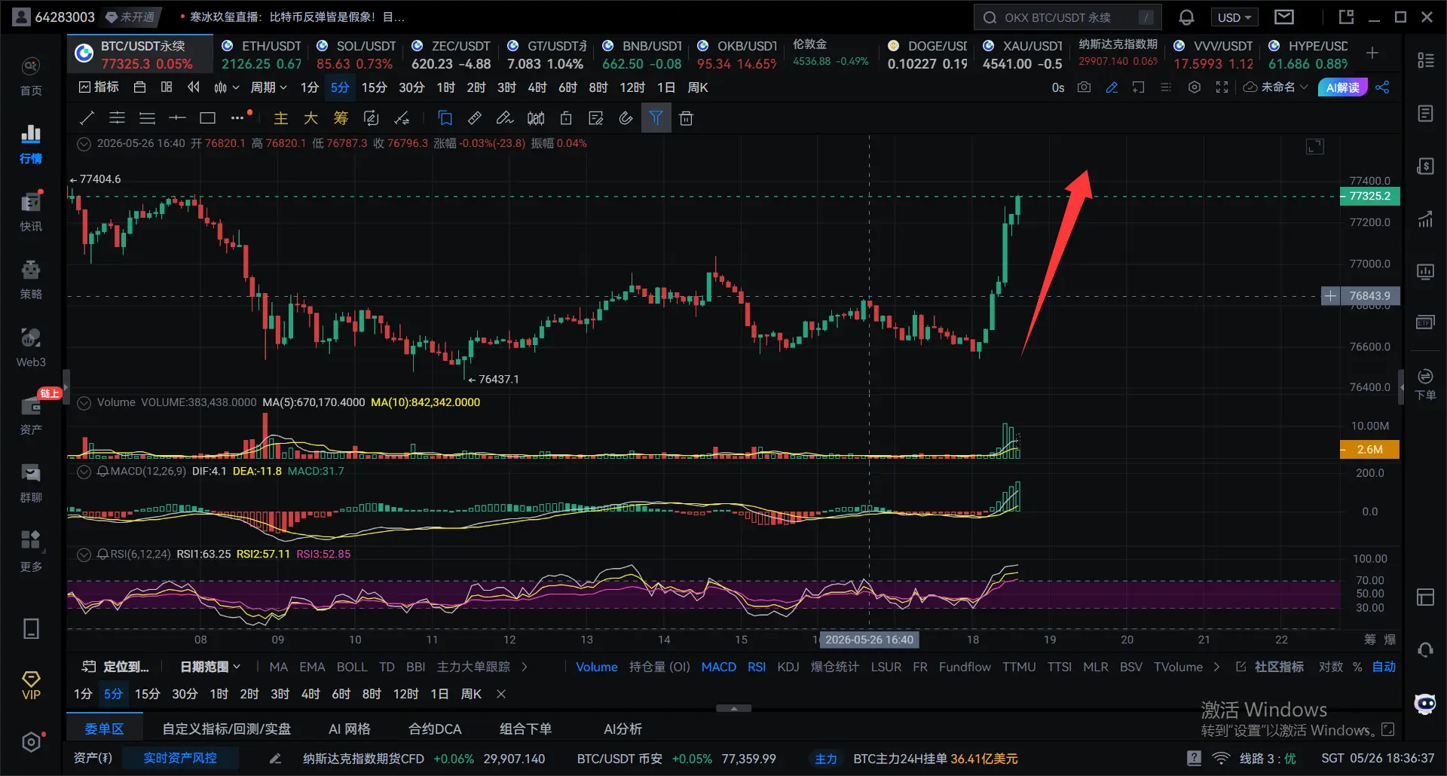Switch to the SOL/USDT ticker tab
1447x776 pixels.
(x=355, y=54)
